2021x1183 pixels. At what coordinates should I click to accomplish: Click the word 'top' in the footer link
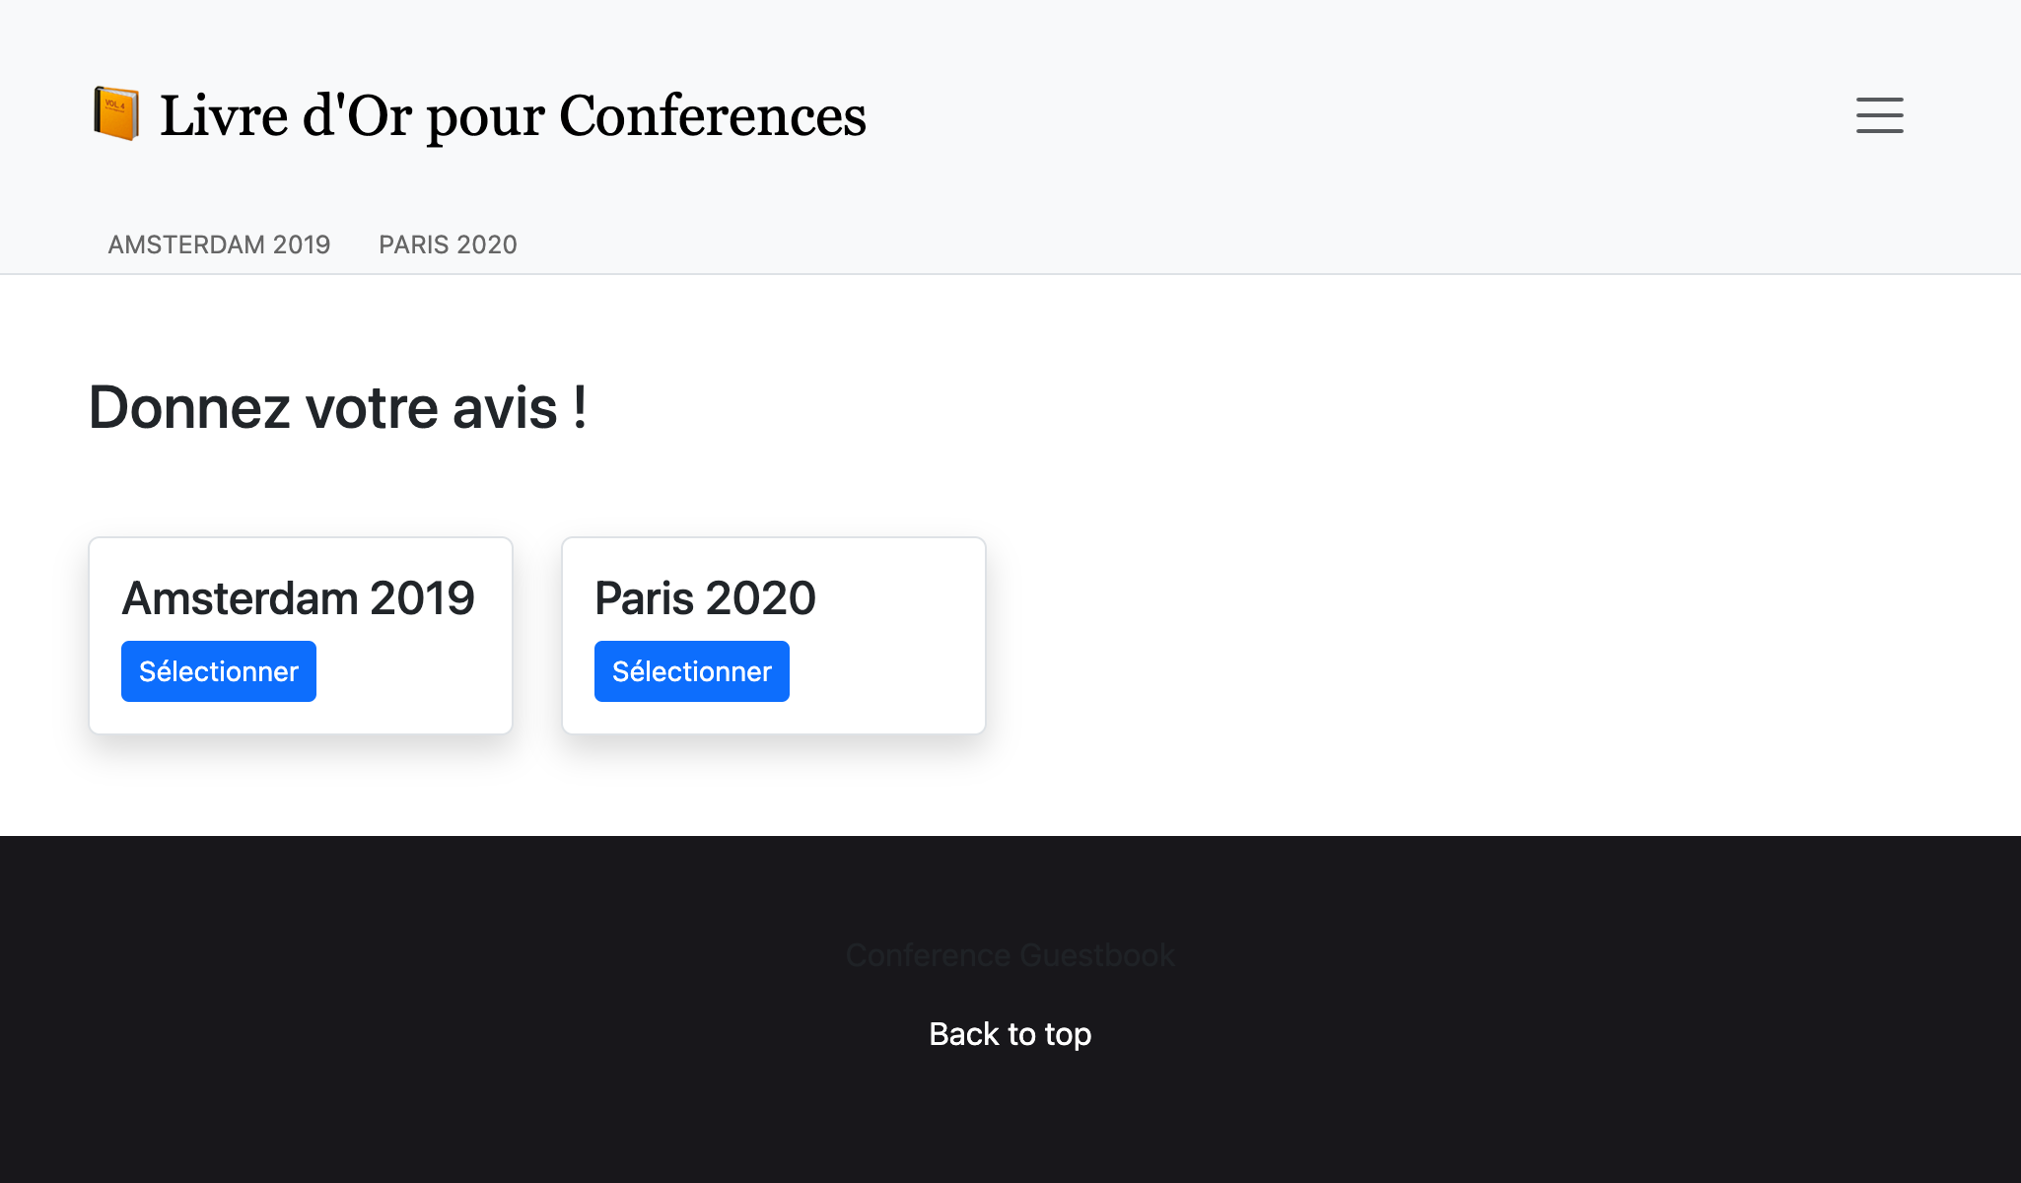click(x=1068, y=1034)
